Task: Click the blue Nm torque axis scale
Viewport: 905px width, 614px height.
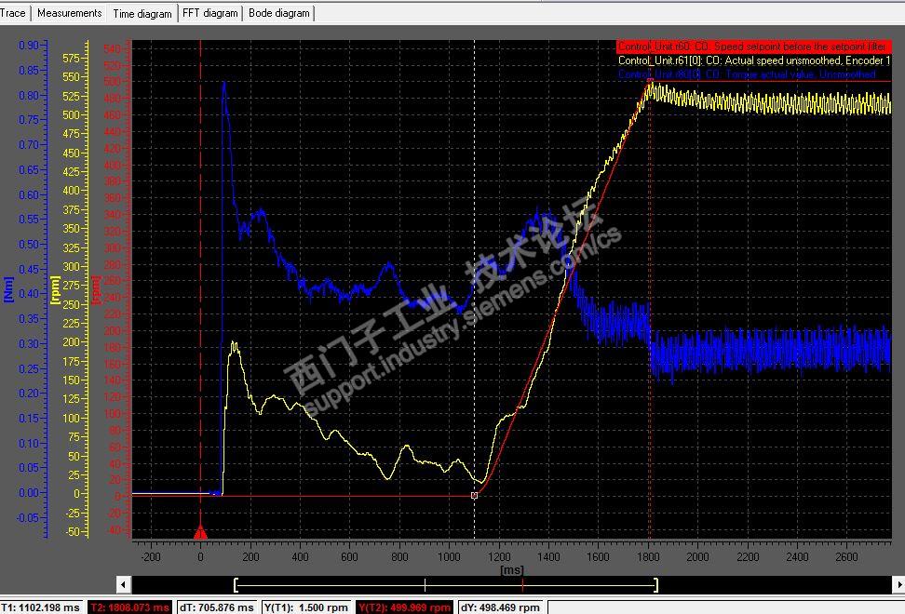Action: click(x=25, y=289)
